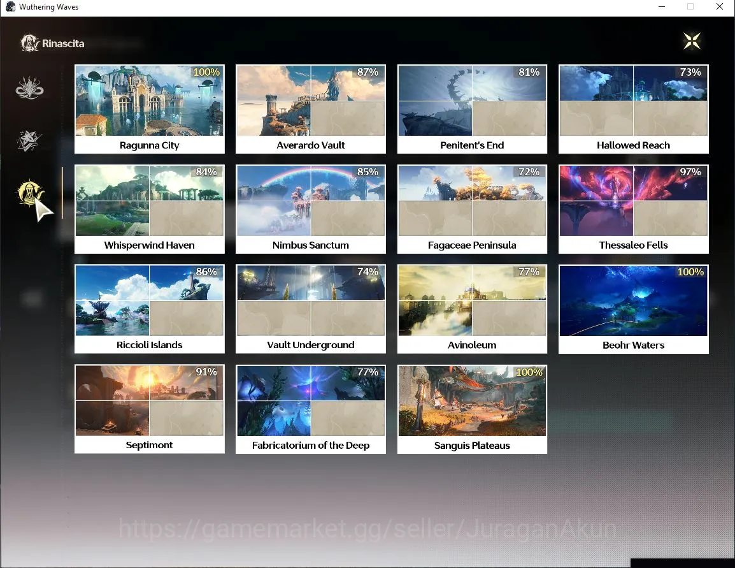Close the exploration panel with the X icon
Image resolution: width=735 pixels, height=568 pixels.
[x=692, y=41]
